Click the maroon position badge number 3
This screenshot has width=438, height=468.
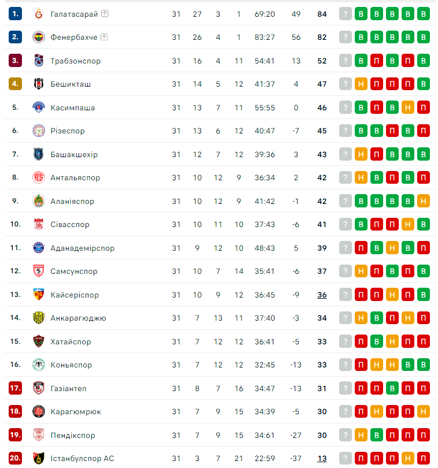click(x=16, y=61)
